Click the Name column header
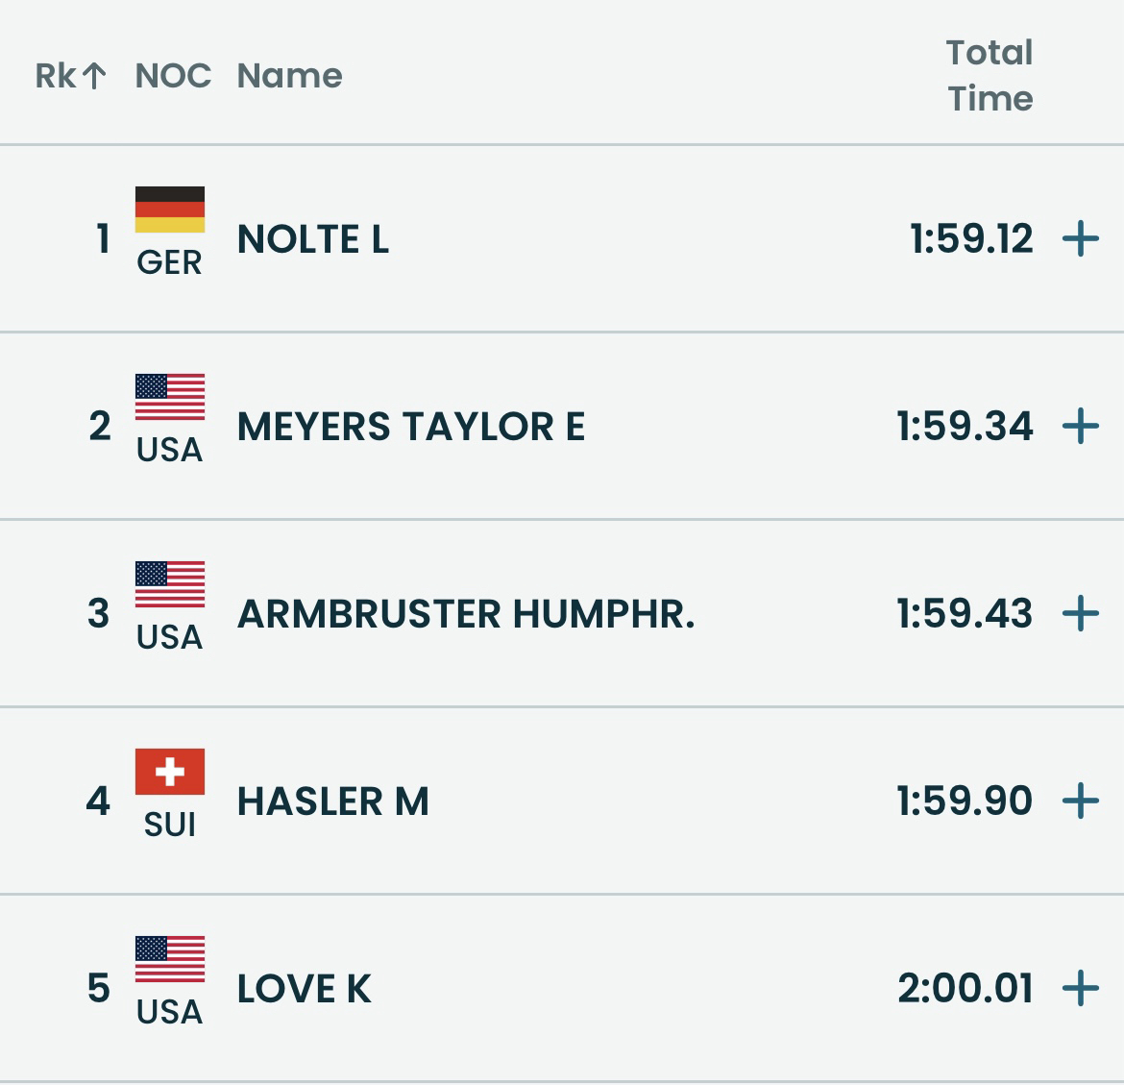The image size is (1124, 1085). 289,76
